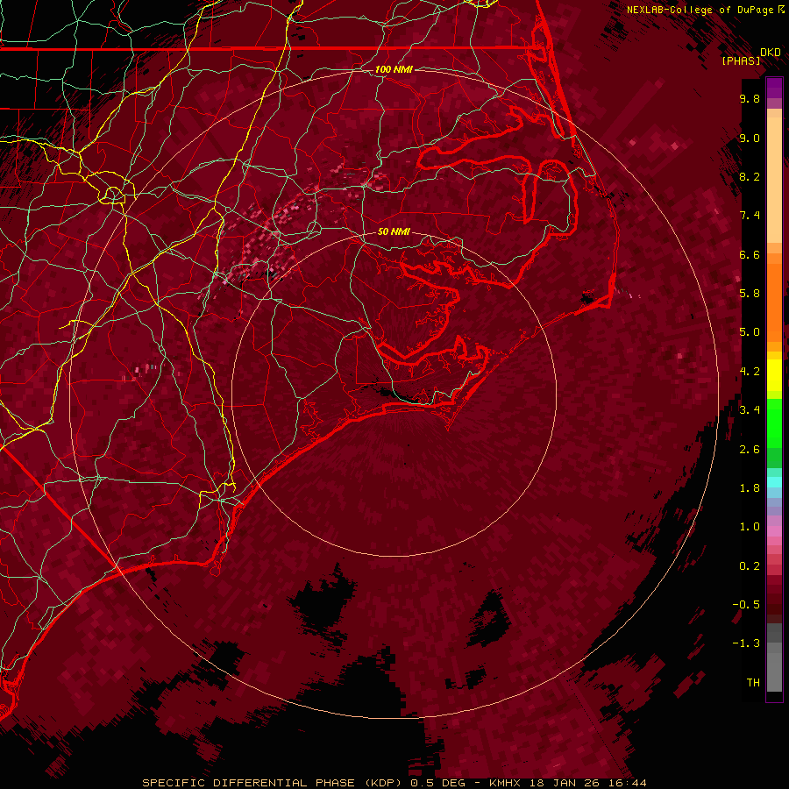Click the 1.8 scale value
This screenshot has height=789, width=789.
pos(750,488)
